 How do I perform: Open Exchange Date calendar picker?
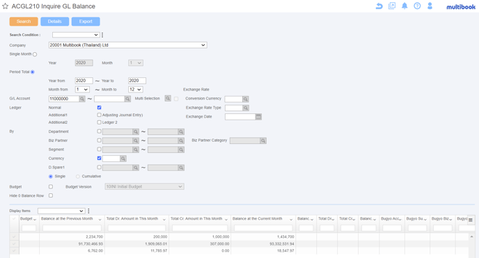click(258, 117)
